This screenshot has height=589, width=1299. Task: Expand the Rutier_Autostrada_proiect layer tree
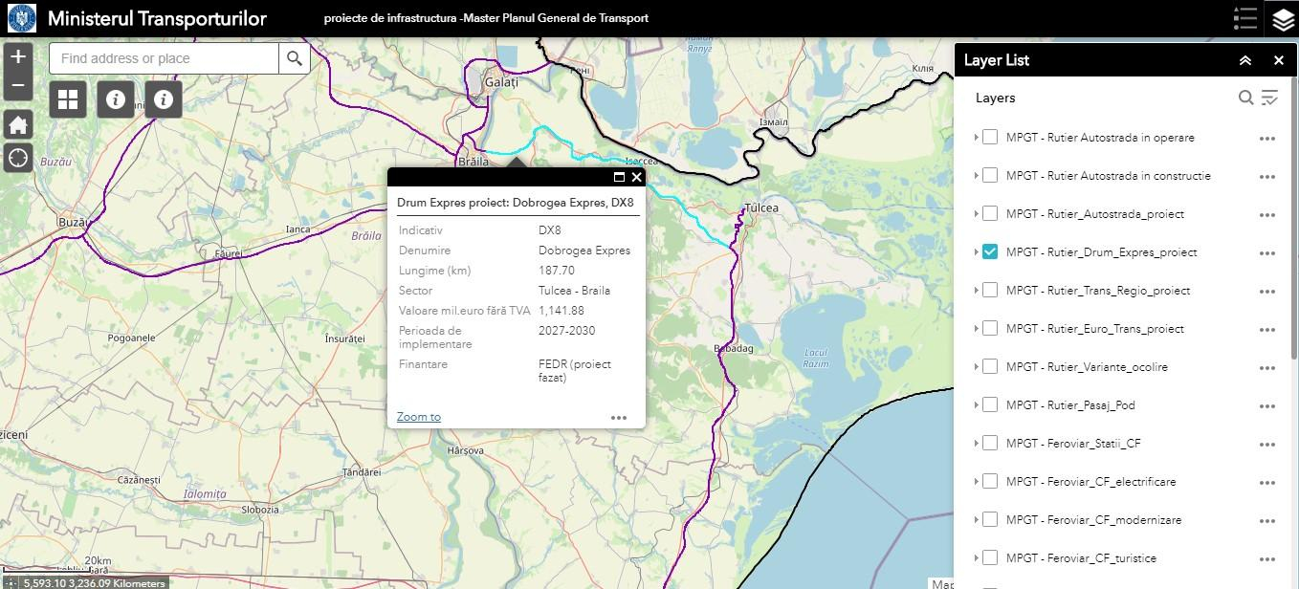coord(976,214)
